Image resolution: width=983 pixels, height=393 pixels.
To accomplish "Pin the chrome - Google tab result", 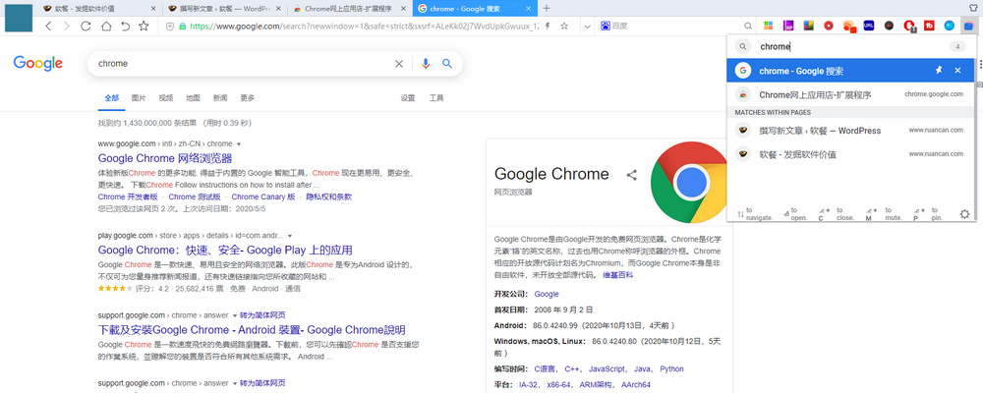I will click(939, 71).
